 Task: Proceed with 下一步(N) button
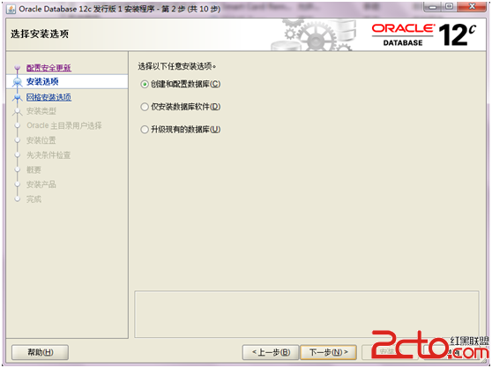pyautogui.click(x=328, y=352)
